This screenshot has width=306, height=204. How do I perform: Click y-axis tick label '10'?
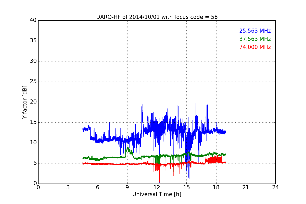click(x=33, y=143)
